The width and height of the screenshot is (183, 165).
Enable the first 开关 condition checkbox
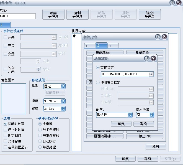pyautogui.click(x=5, y=37)
